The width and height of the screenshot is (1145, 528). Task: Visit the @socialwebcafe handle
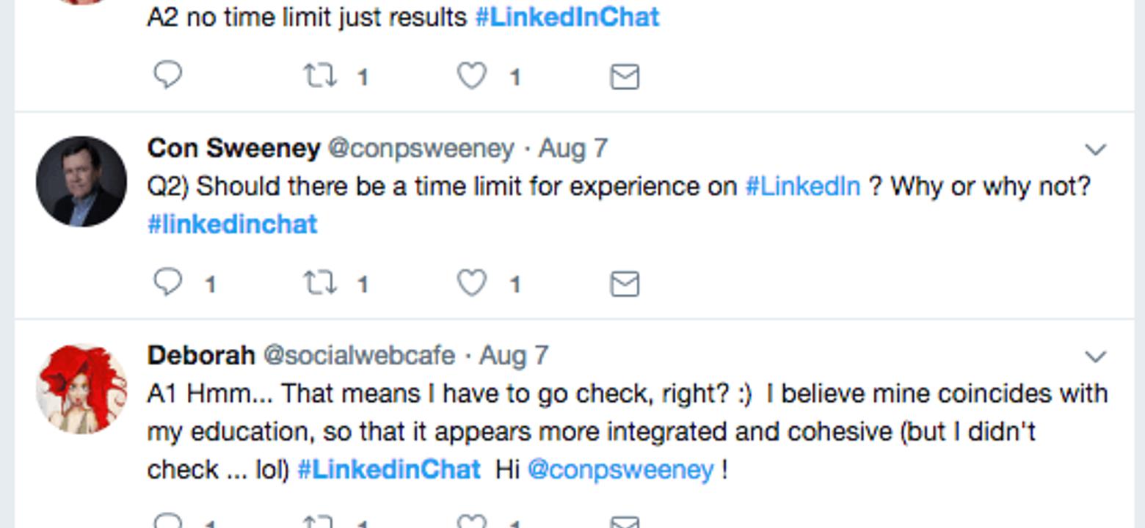(x=359, y=356)
